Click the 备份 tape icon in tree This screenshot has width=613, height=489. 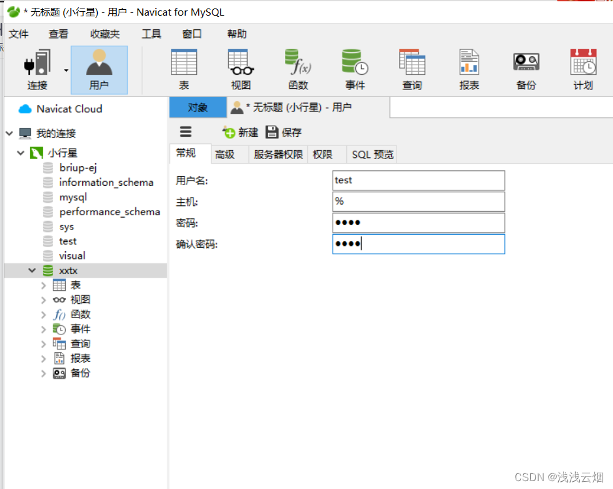[x=59, y=374]
